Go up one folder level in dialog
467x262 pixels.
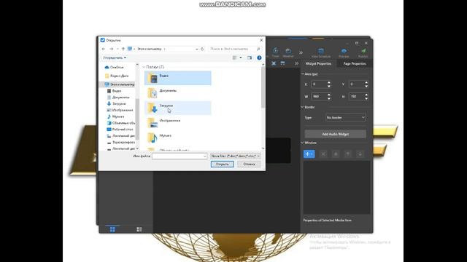tap(123, 49)
